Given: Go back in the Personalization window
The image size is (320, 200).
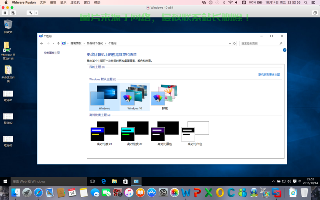Looking at the screenshot, I should point(42,43).
